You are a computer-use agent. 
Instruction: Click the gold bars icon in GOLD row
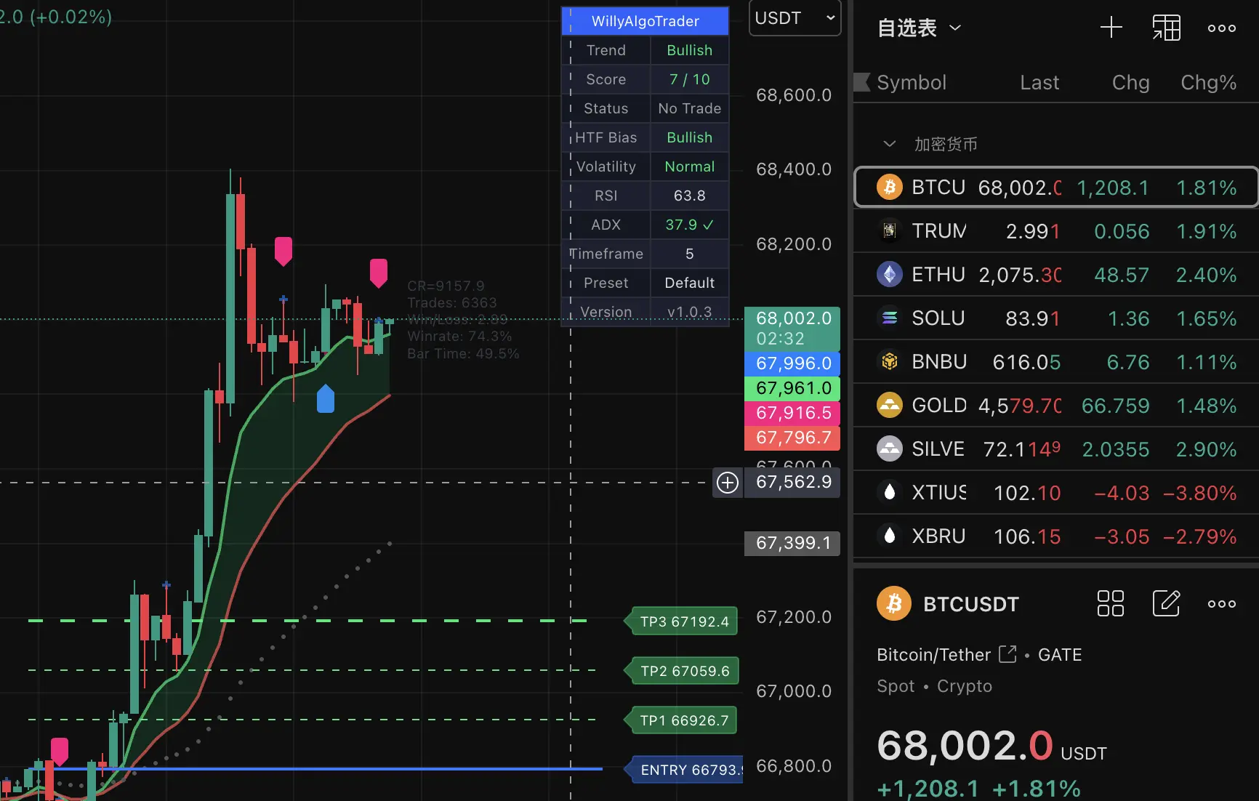[x=889, y=405]
